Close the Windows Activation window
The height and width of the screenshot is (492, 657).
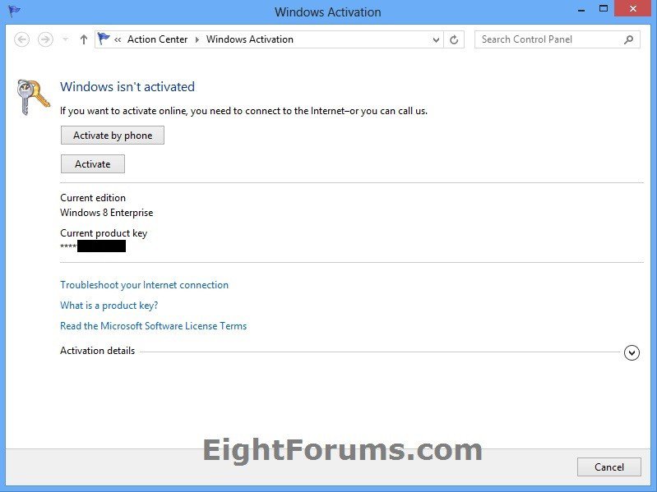point(633,9)
